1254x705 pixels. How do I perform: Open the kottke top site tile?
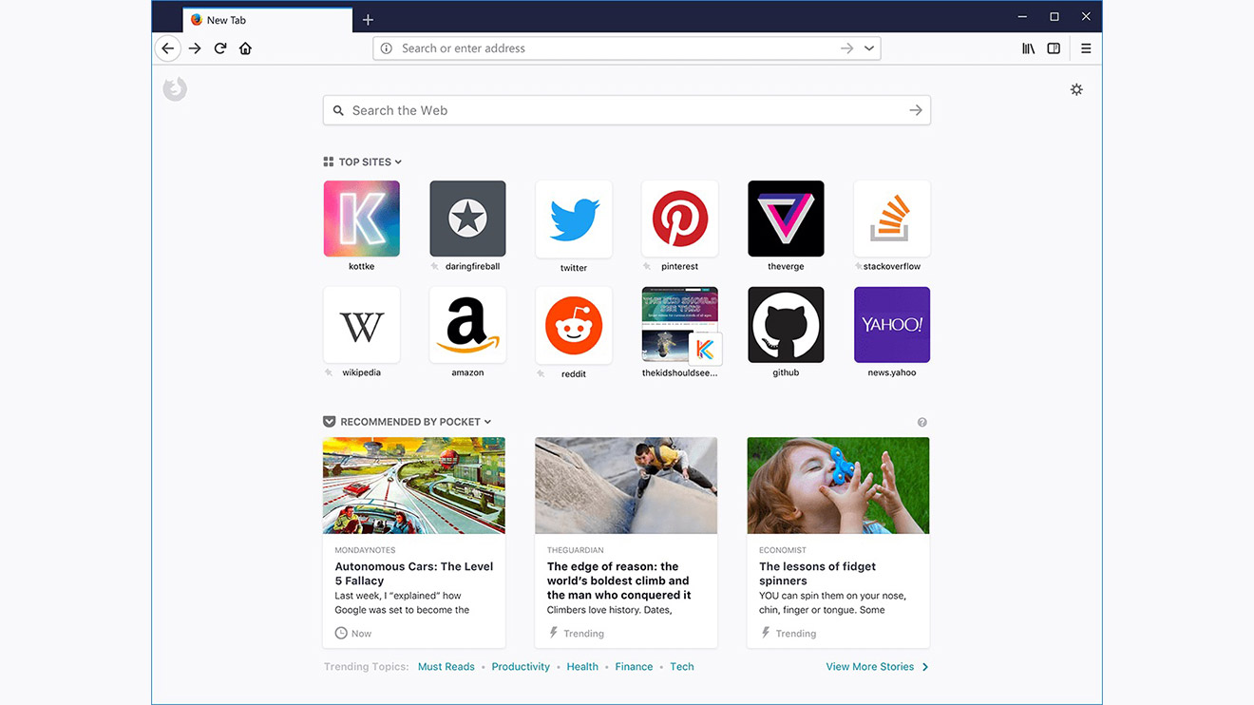[x=362, y=219]
